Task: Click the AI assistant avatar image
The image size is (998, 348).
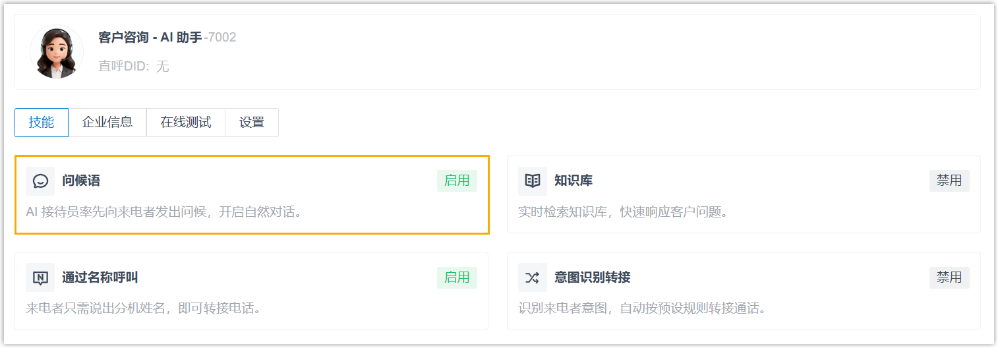Action: [57, 52]
